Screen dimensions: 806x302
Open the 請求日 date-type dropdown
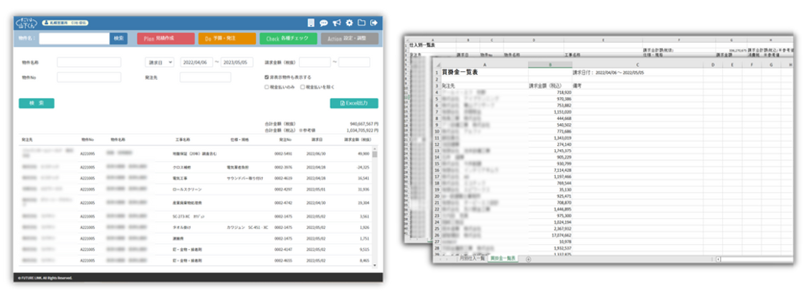[160, 62]
